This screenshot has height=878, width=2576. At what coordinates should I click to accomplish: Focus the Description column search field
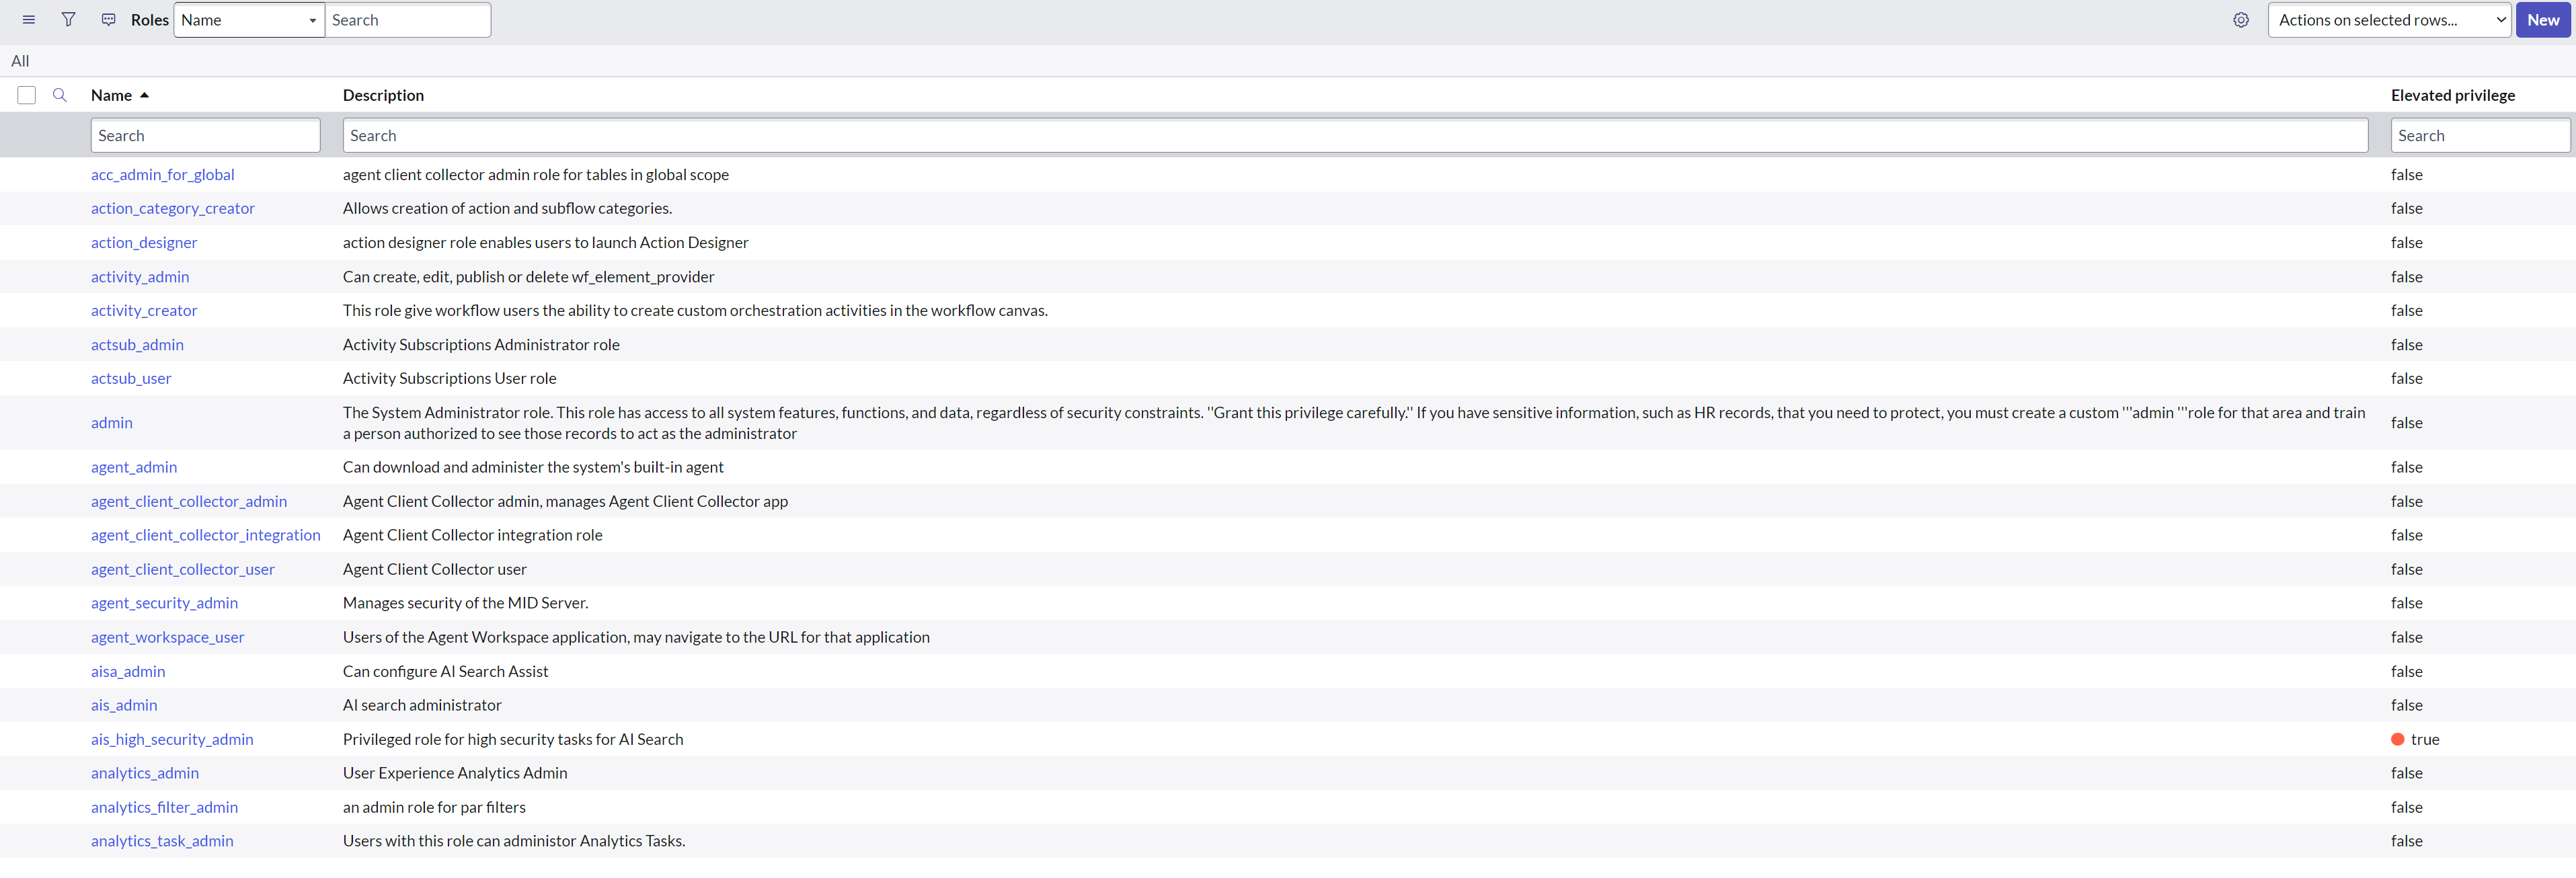1354,136
